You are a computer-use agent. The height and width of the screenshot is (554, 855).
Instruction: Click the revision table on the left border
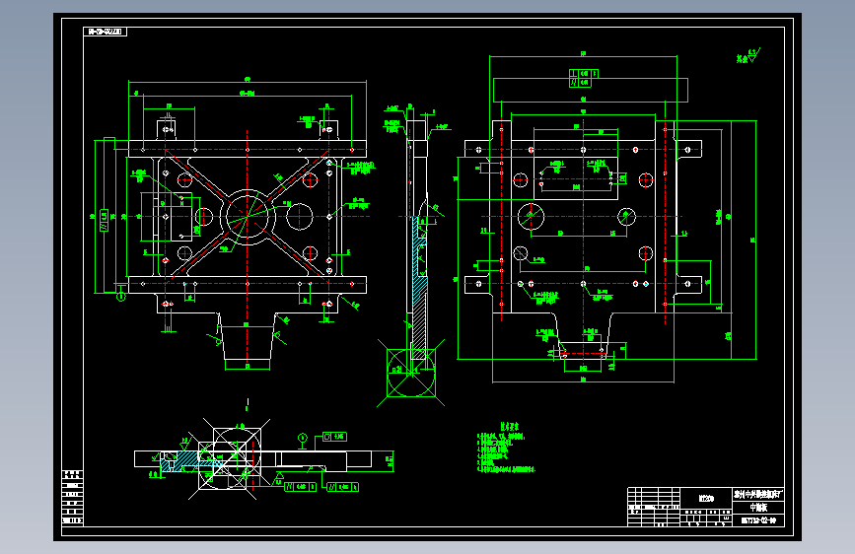(x=73, y=497)
